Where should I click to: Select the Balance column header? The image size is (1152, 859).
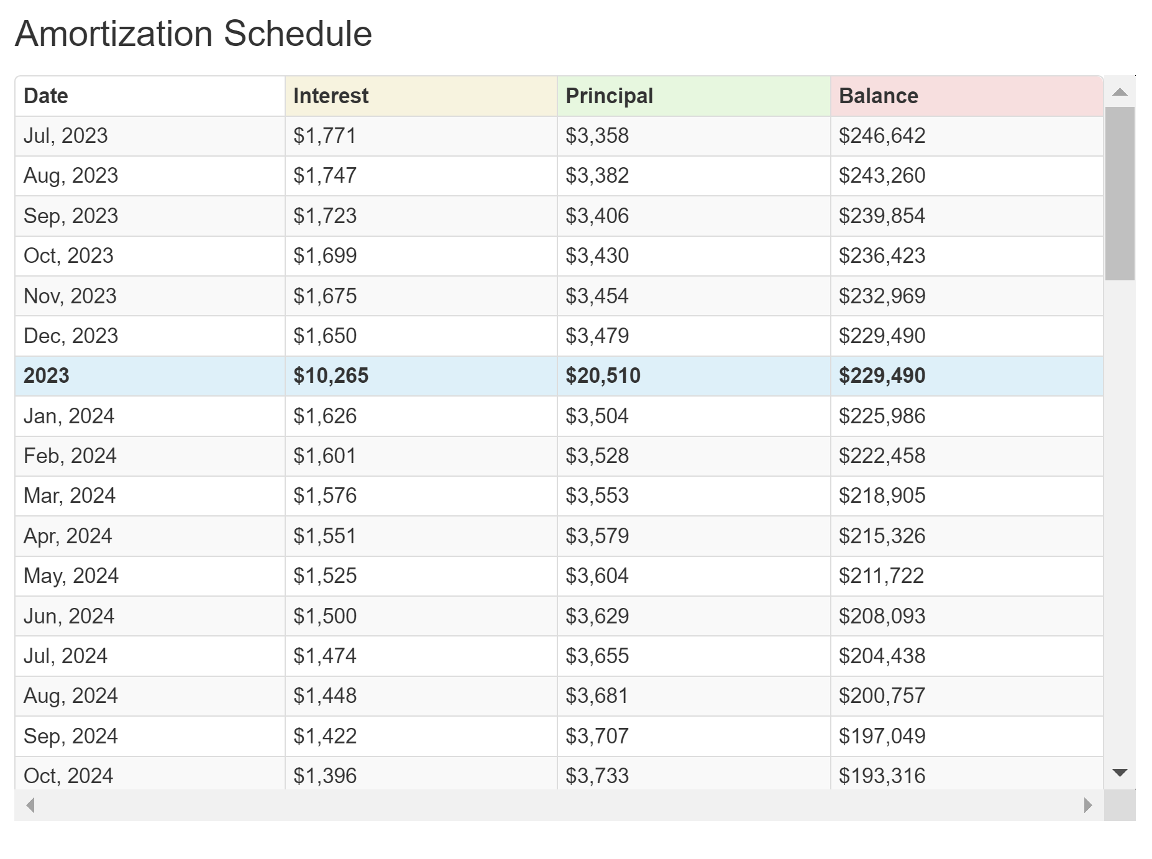[878, 96]
